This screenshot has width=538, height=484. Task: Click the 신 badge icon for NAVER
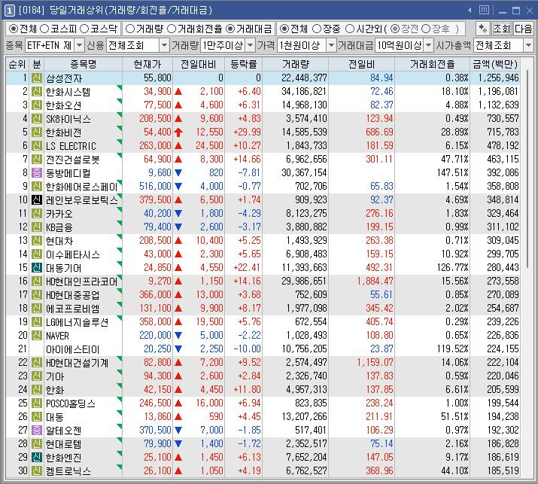37,336
